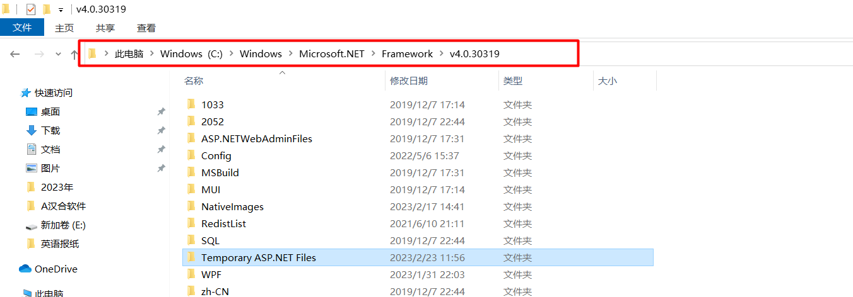Viewport: 853px width, 297px height.
Task: Open the Downloads (下载) arrow icon
Action: [x=32, y=131]
